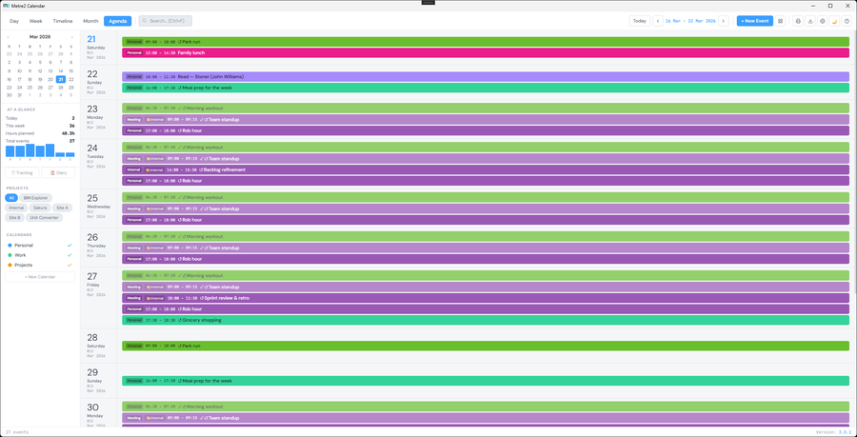Switch to Month view

click(x=90, y=21)
